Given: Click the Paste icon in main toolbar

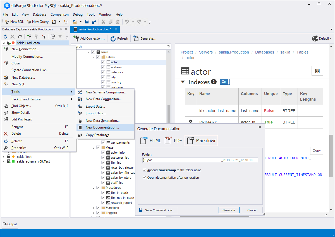Looking at the screenshot, I should [x=118, y=22].
